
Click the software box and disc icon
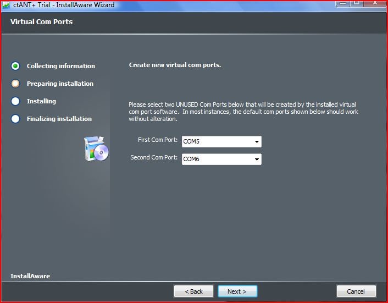click(96, 149)
